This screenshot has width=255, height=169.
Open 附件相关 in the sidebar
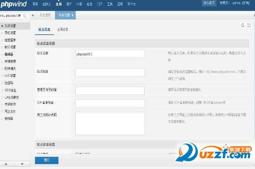pyautogui.click(x=10, y=68)
